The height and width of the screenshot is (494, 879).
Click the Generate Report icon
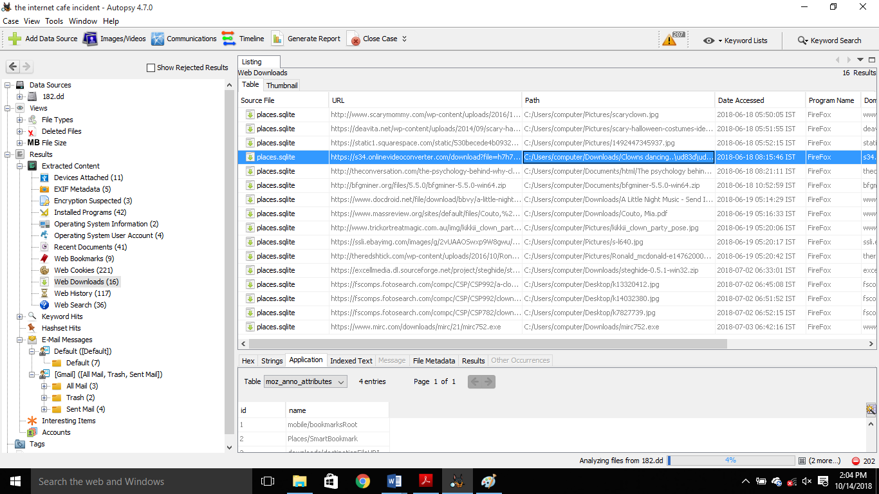277,39
